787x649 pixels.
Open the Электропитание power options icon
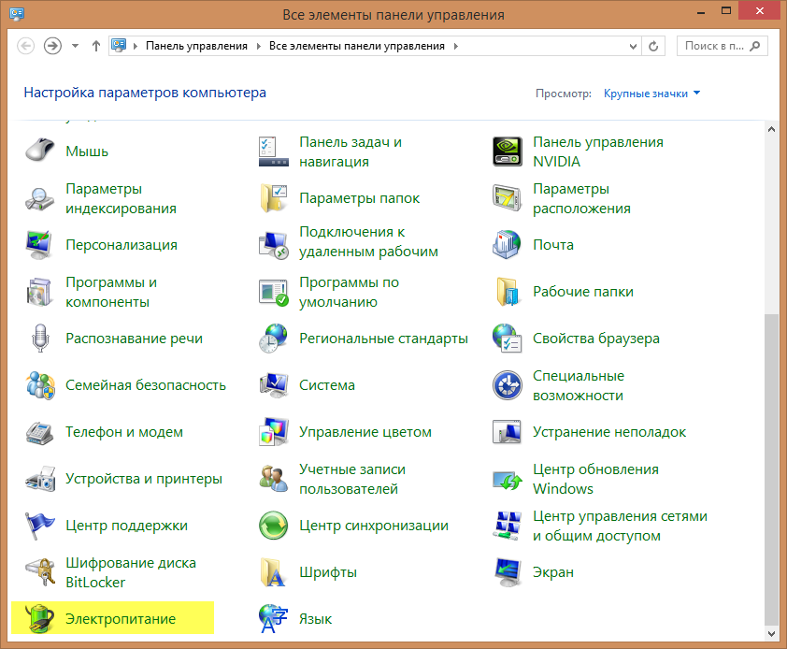tap(40, 619)
